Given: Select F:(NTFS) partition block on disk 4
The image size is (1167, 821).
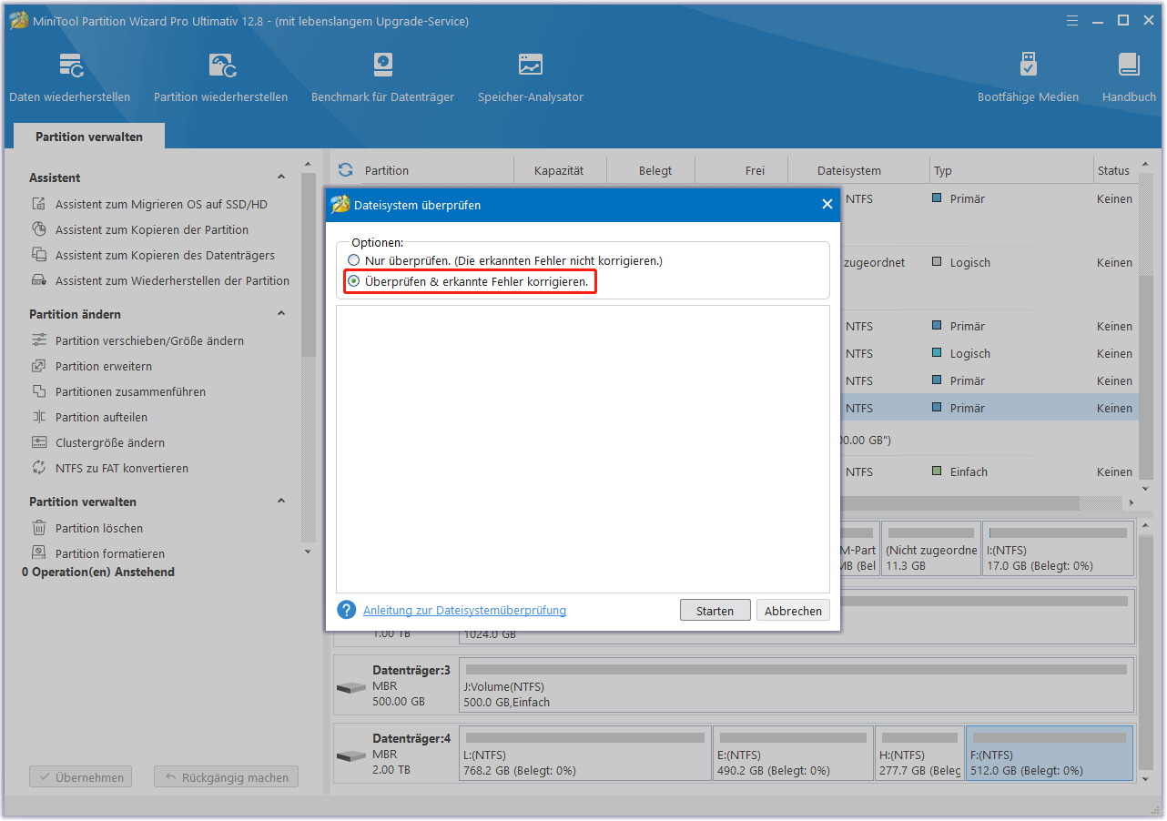Looking at the screenshot, I should 1050,754.
